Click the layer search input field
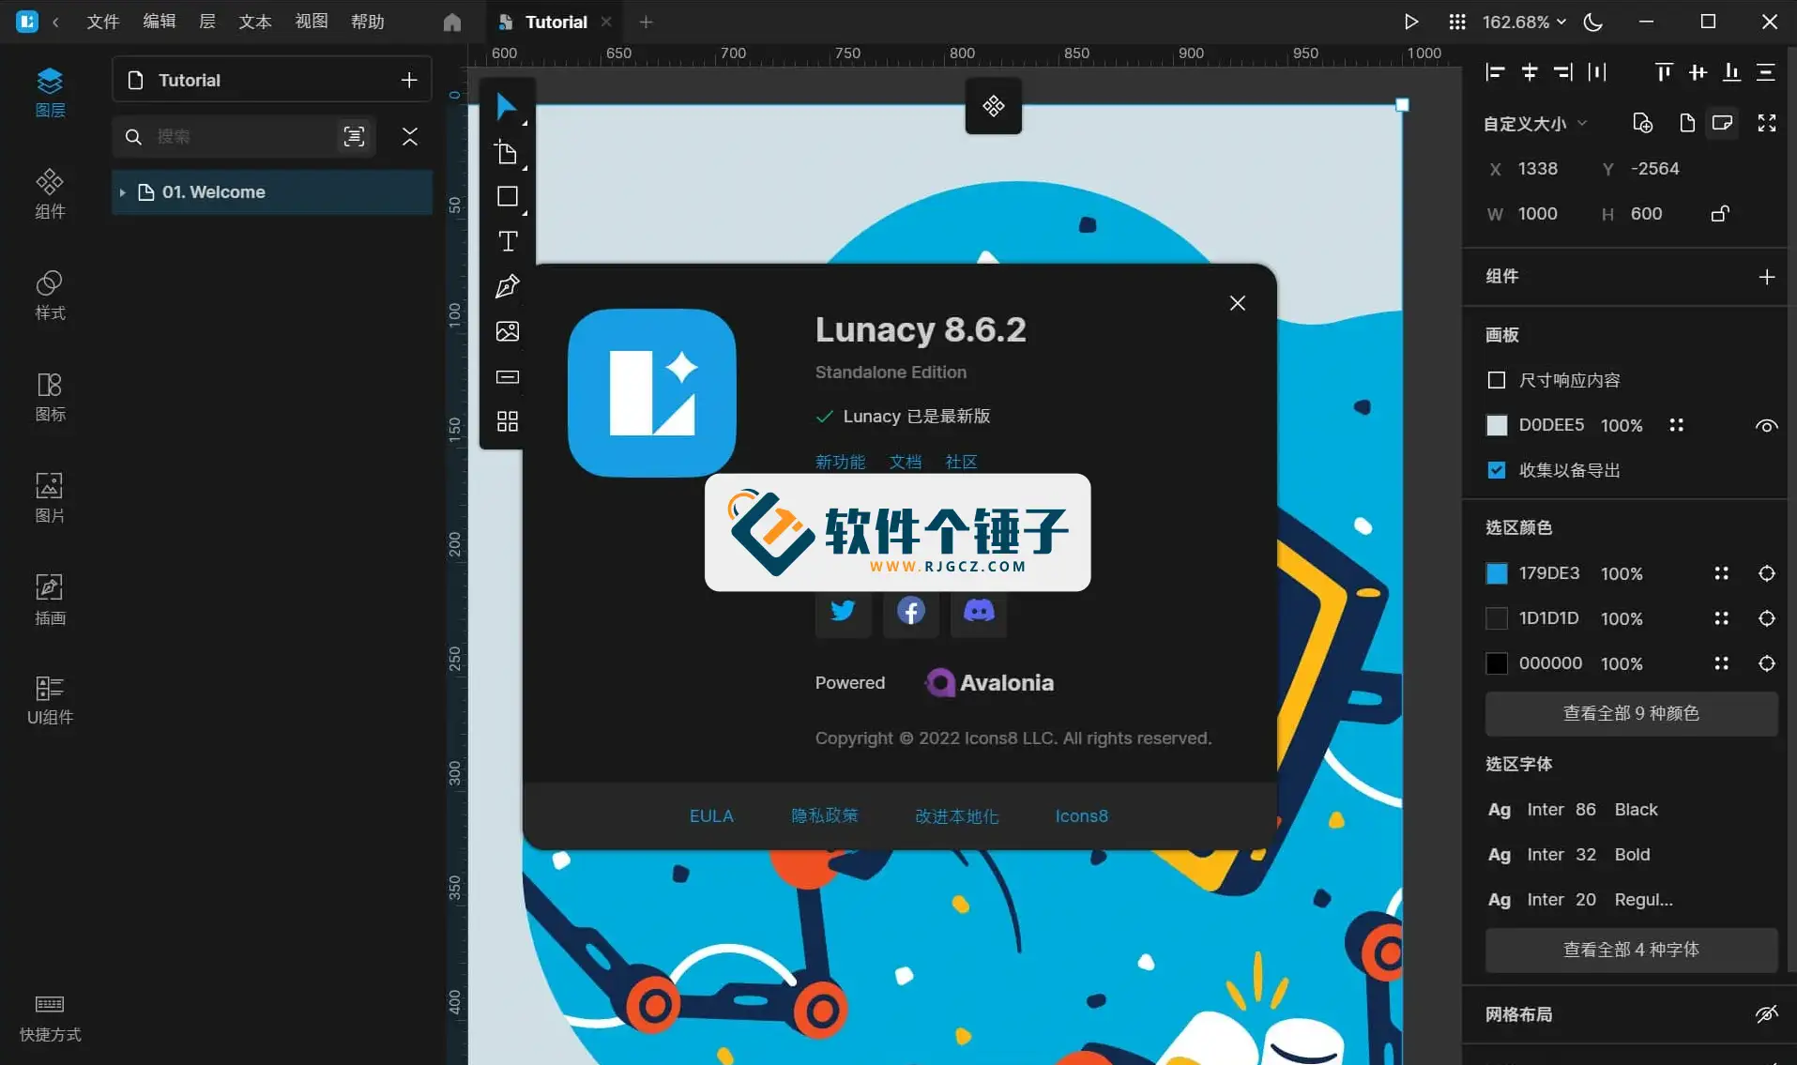1797x1065 pixels. (246, 137)
